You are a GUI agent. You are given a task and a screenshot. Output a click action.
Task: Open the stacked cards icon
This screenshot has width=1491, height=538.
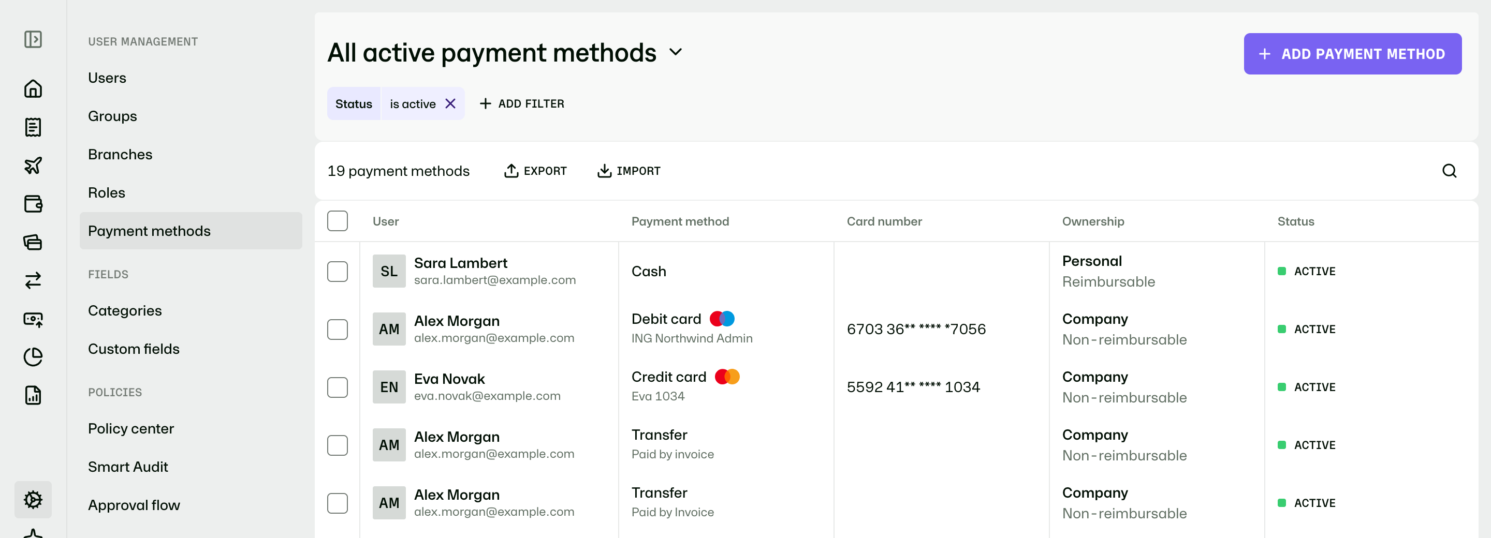(x=33, y=242)
